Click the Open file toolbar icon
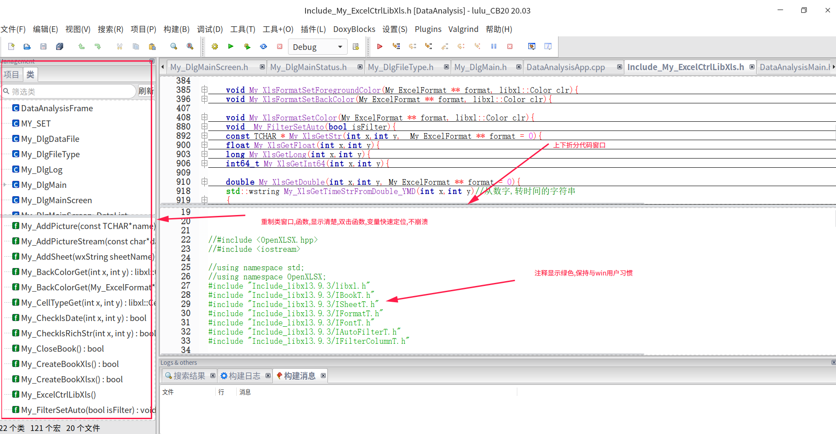The height and width of the screenshot is (434, 836). click(x=27, y=46)
